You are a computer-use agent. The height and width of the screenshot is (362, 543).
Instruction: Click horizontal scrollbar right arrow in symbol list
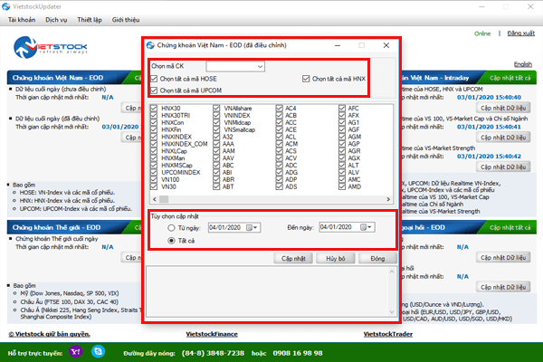388,199
